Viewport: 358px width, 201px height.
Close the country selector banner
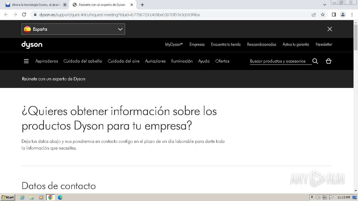coord(330,29)
